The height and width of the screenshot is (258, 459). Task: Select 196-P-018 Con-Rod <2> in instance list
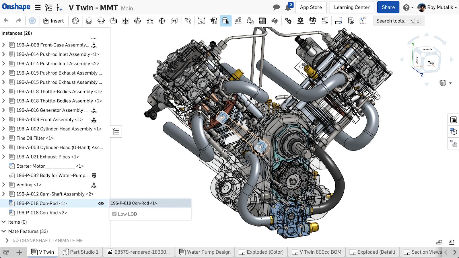(x=42, y=213)
